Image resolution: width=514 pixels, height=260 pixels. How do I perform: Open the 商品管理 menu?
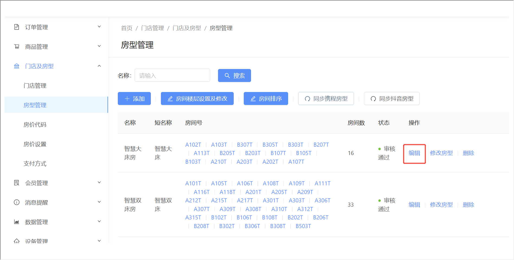click(x=56, y=47)
